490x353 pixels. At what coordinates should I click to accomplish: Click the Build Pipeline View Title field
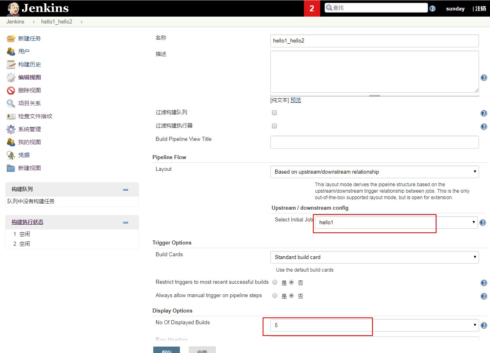[x=374, y=142]
